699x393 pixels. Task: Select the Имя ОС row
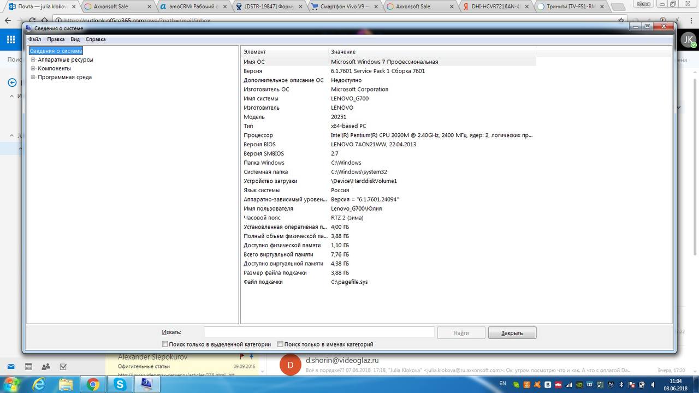388,62
